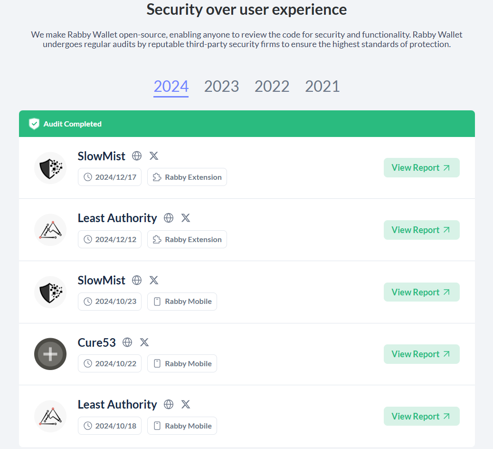This screenshot has height=449, width=493.
Task: View Report for SlowMist Rabby Mobile audit
Action: (x=422, y=292)
